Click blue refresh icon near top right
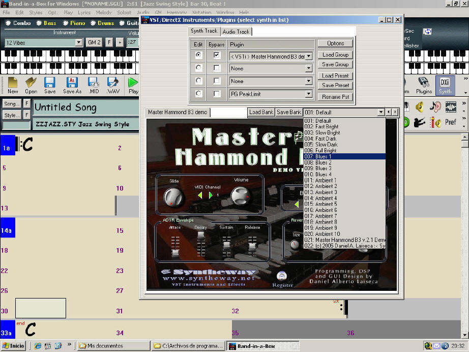469x352 pixels. point(427,32)
